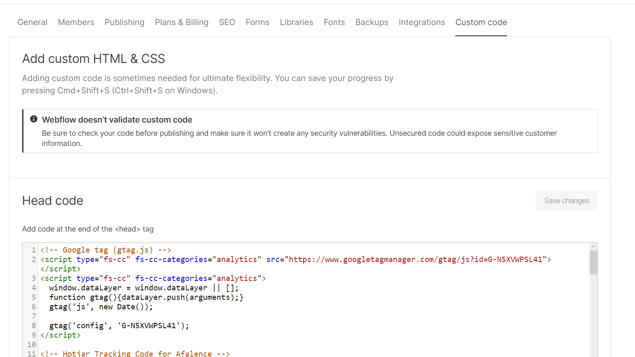This screenshot has width=635, height=357.
Task: Click the info icon beside validation warning
Action: 34,119
